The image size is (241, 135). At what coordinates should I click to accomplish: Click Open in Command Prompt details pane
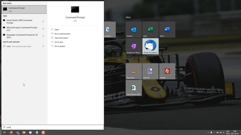pos(57,30)
